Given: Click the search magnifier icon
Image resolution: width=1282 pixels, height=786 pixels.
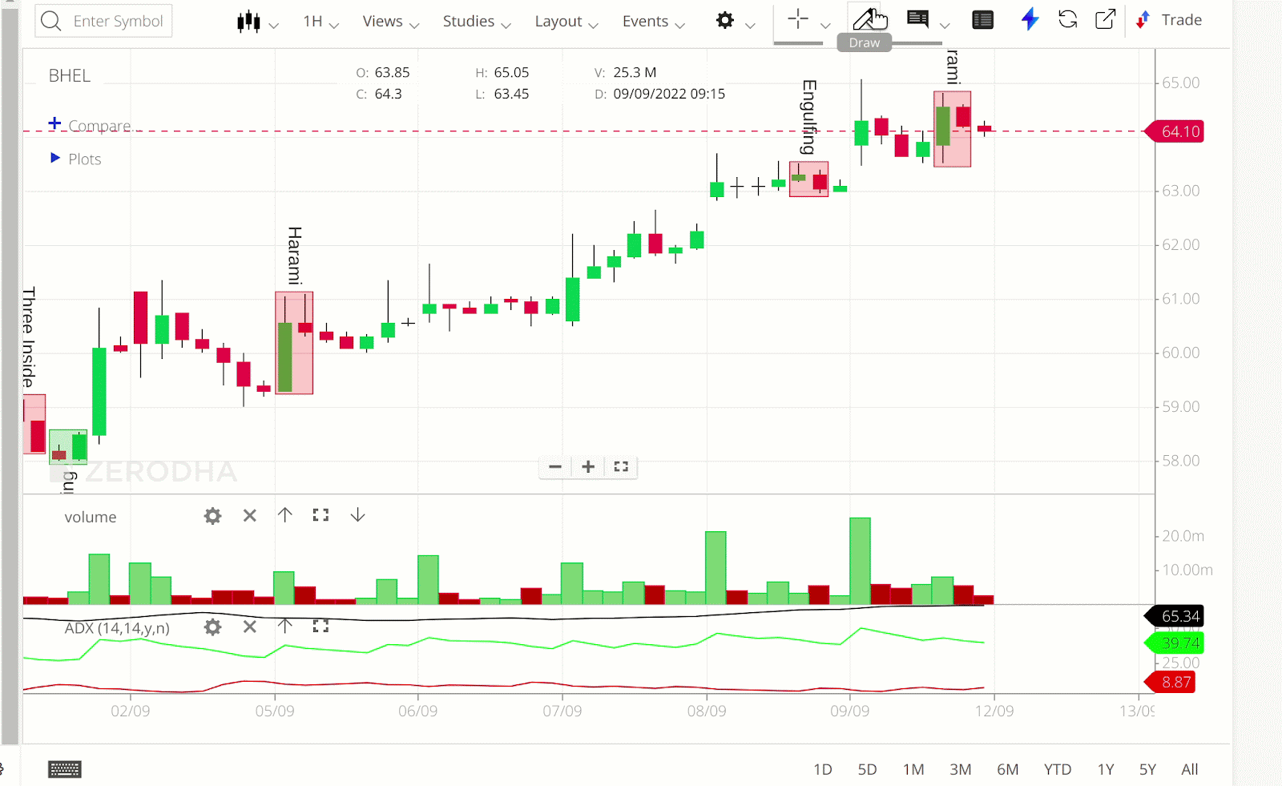Looking at the screenshot, I should point(50,21).
